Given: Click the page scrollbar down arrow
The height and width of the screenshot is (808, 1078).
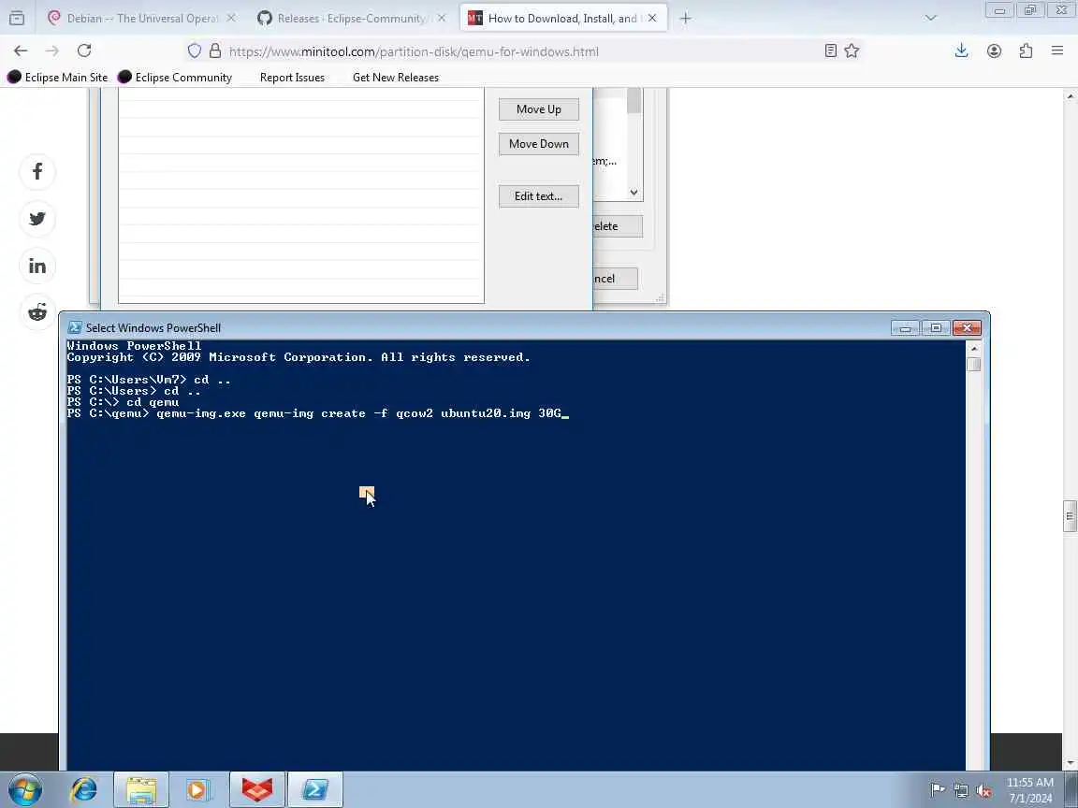Looking at the screenshot, I should [x=1070, y=763].
